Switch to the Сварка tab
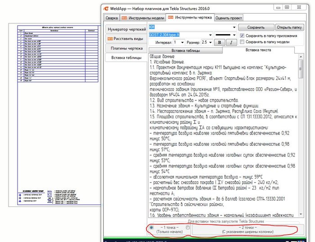Screen dimensions: 315x242 (x=112, y=18)
